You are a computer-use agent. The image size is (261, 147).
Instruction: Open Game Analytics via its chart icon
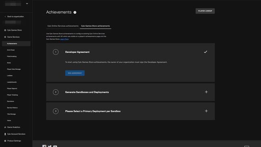point(5,127)
